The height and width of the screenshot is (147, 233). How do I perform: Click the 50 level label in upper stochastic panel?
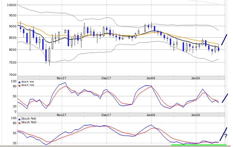coord(15,96)
